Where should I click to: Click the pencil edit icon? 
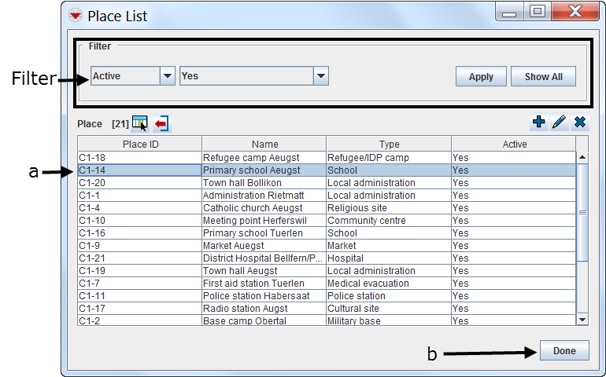click(559, 123)
